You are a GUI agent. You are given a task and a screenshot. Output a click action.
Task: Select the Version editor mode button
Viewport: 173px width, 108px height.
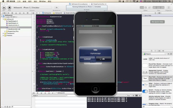tap(149, 7)
